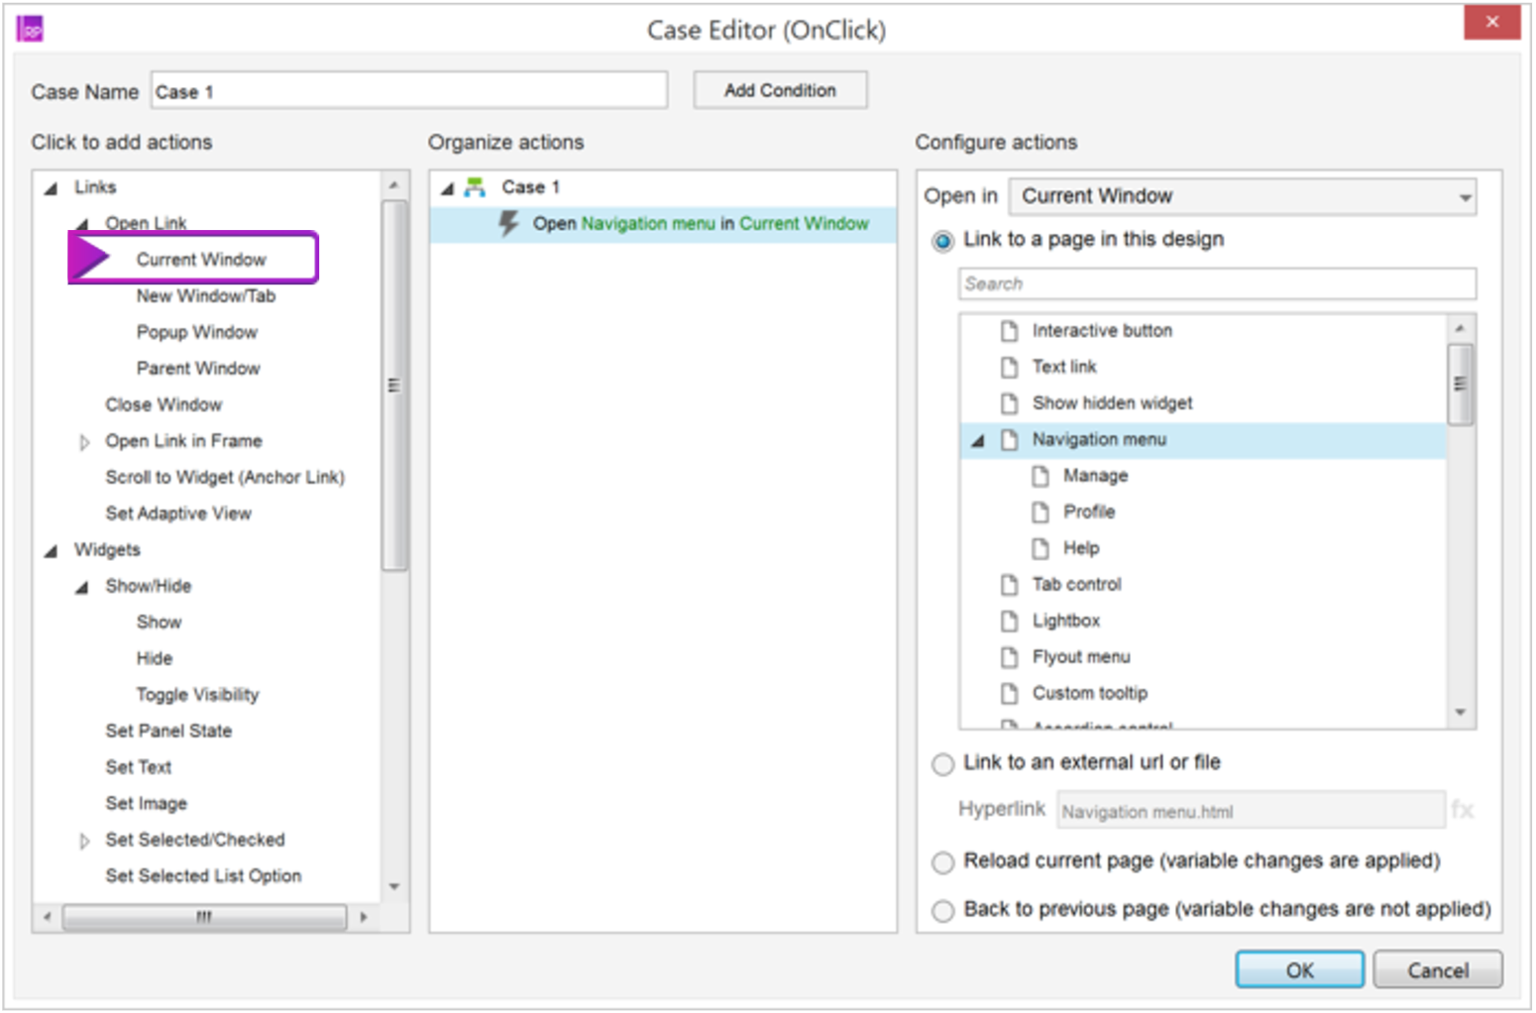Click the Flyout menu page icon
Screen dimensions: 1536x1013
(x=1009, y=656)
